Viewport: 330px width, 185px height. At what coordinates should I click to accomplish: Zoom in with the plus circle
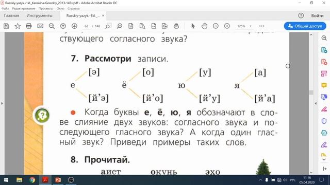point(227,26)
